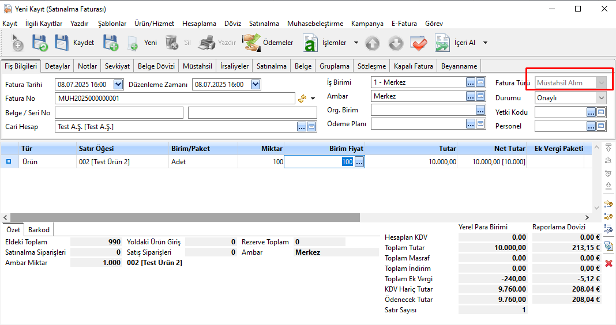Image resolution: width=616 pixels, height=325 pixels.
Task: Click the up arrow navigation icon
Action: [x=373, y=43]
